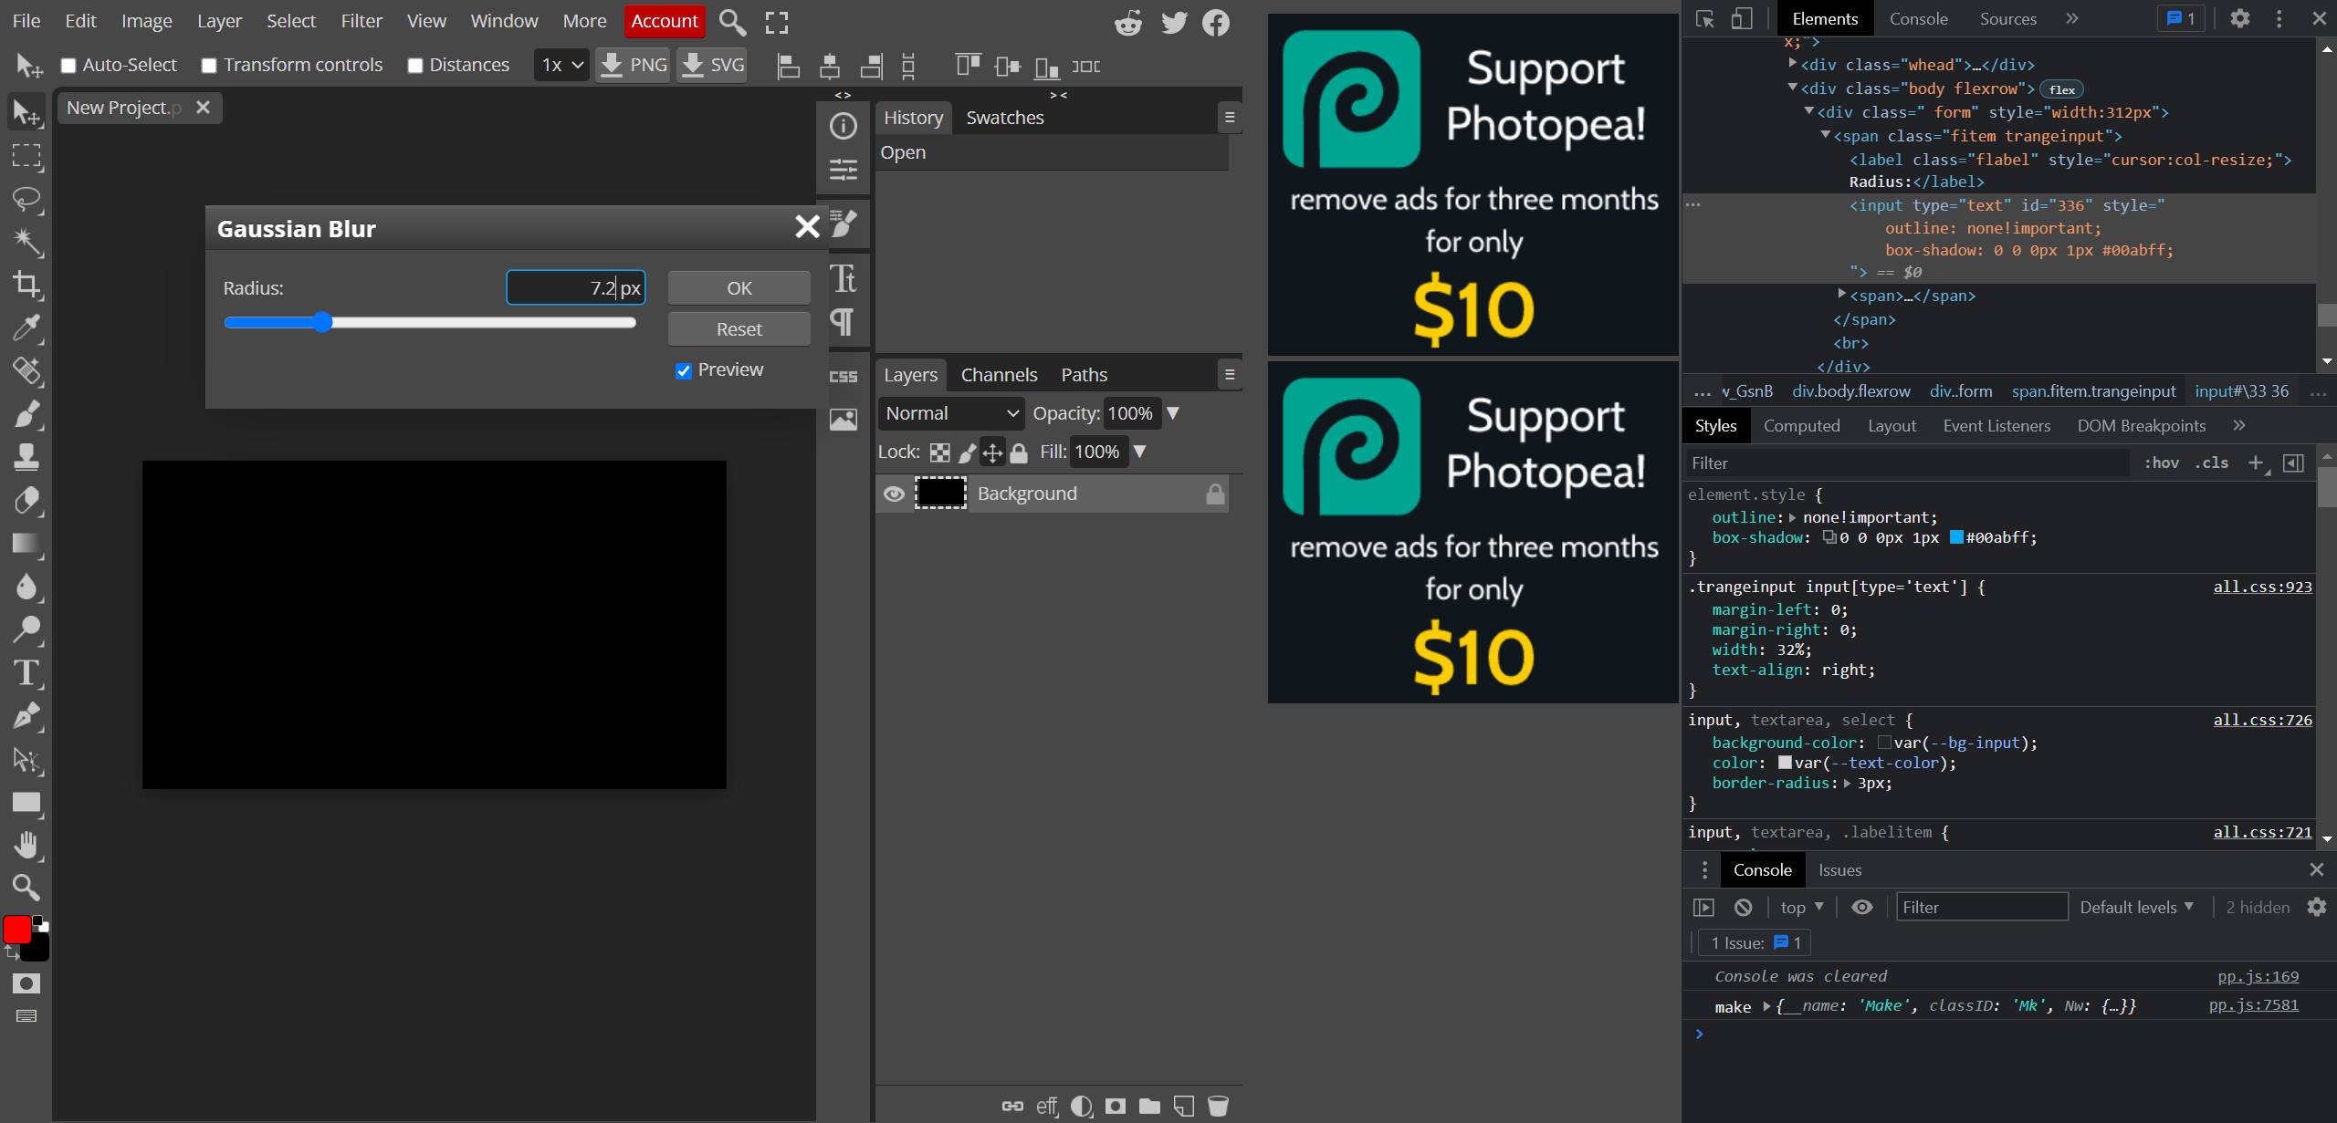2337x1123 pixels.
Task: Click the foreground color swatch
Action: (x=16, y=929)
